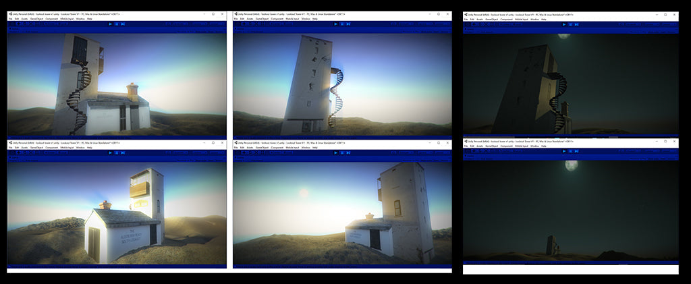691x284 pixels.
Task: Click Unity logo icon of cottage sign view window
Action: pyautogui.click(x=10, y=143)
